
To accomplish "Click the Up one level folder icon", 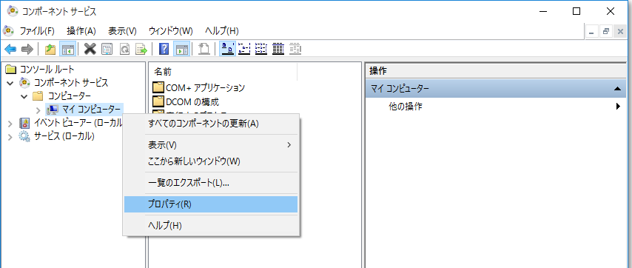I will click(x=50, y=49).
